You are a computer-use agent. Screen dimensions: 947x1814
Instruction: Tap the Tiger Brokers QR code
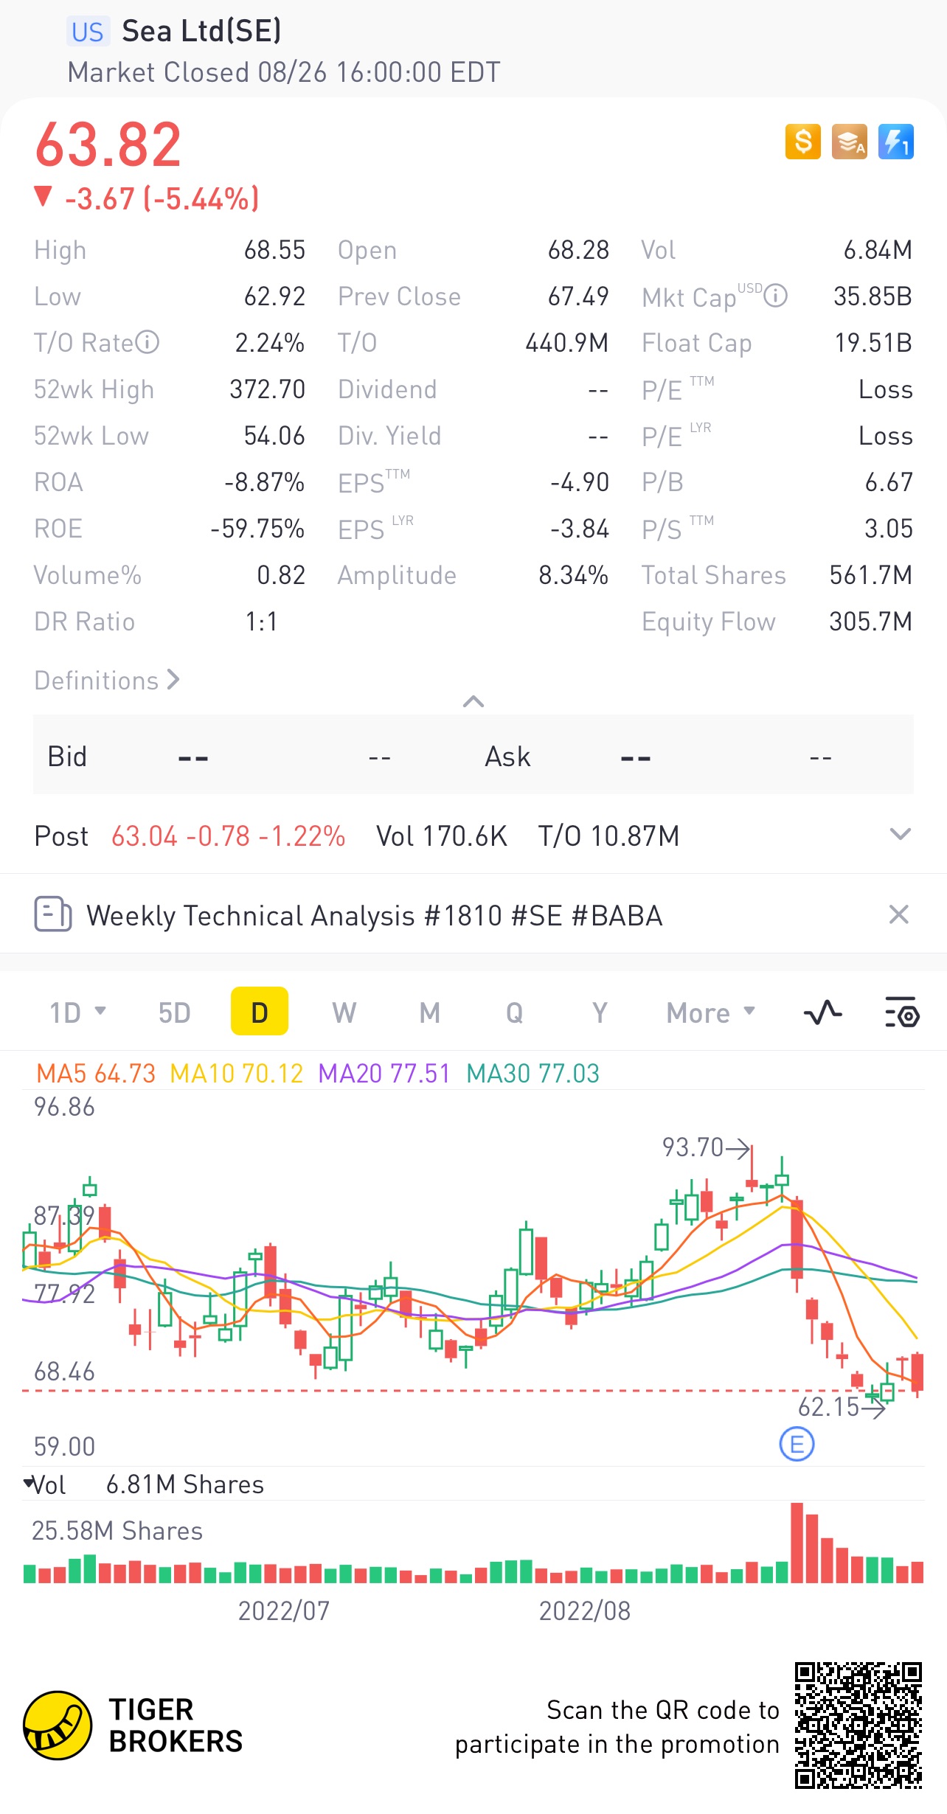click(x=858, y=1726)
